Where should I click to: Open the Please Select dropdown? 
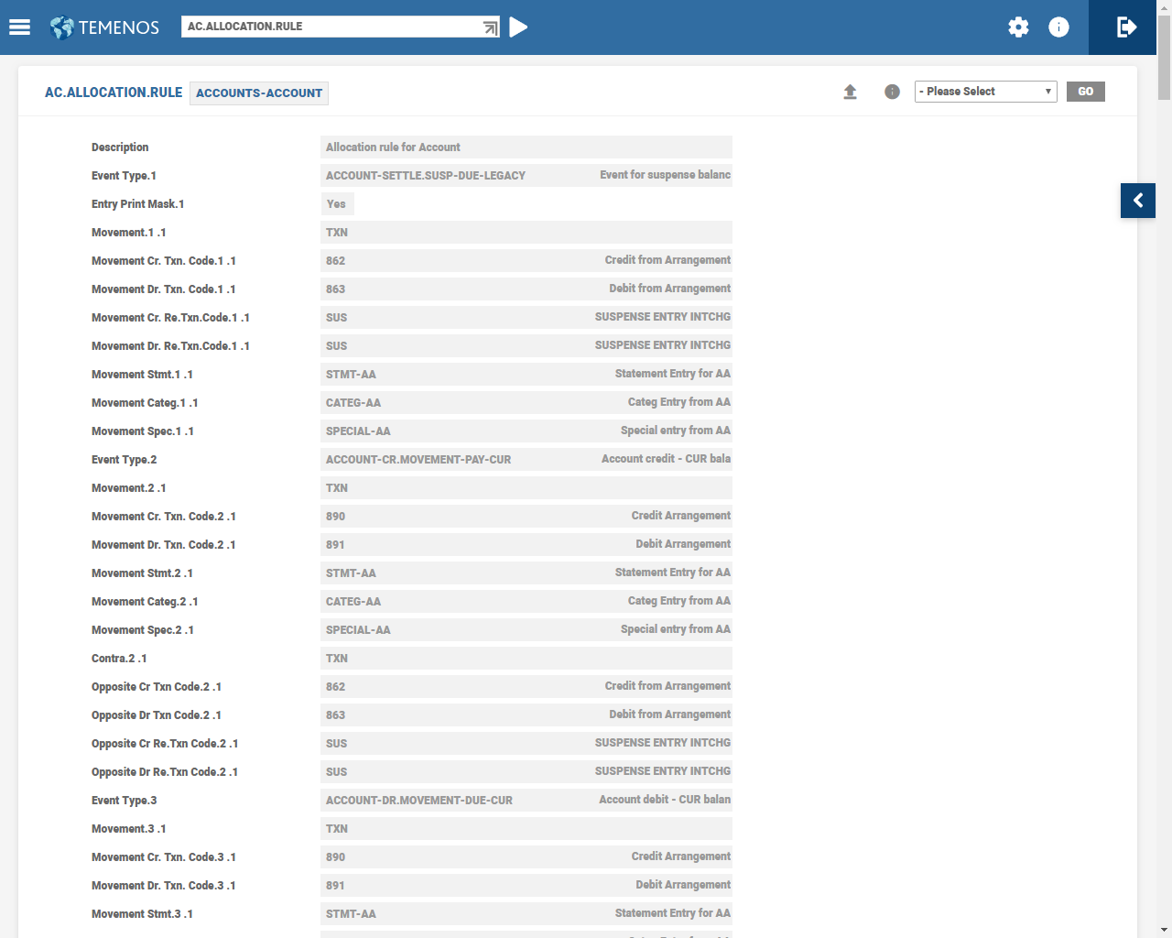tap(985, 92)
